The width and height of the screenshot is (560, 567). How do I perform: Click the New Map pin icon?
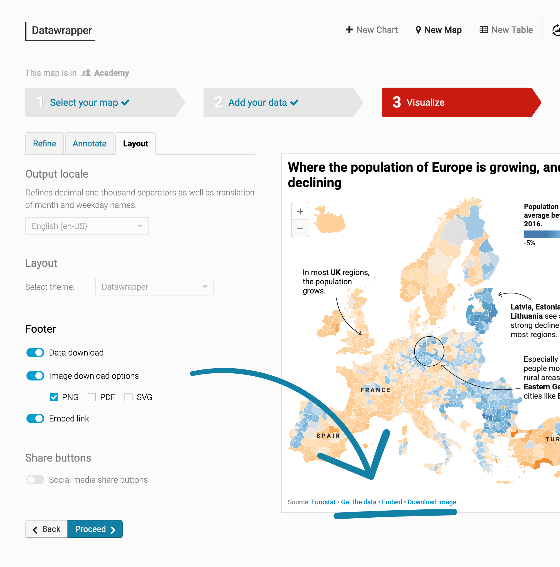418,30
